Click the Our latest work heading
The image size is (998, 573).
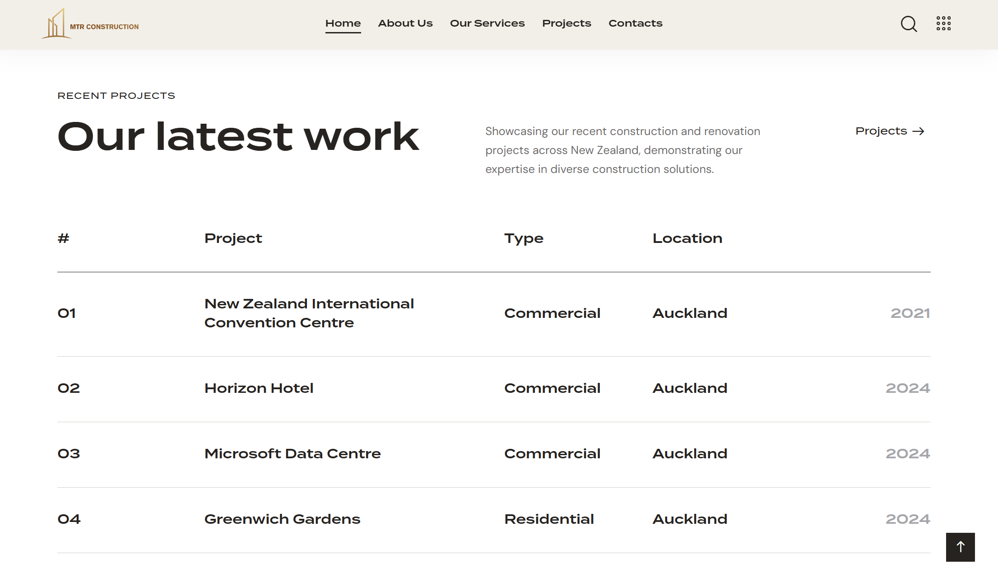point(238,137)
